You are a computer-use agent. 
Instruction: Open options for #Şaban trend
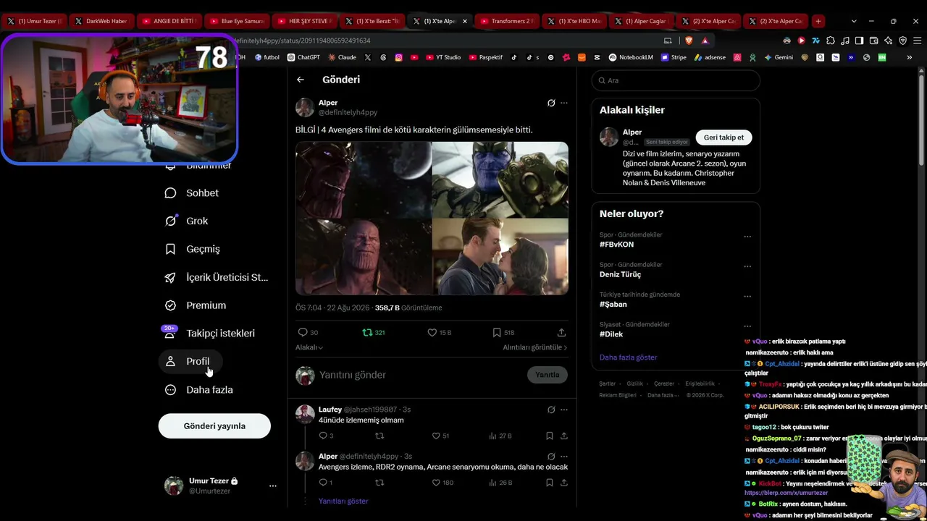click(x=747, y=296)
